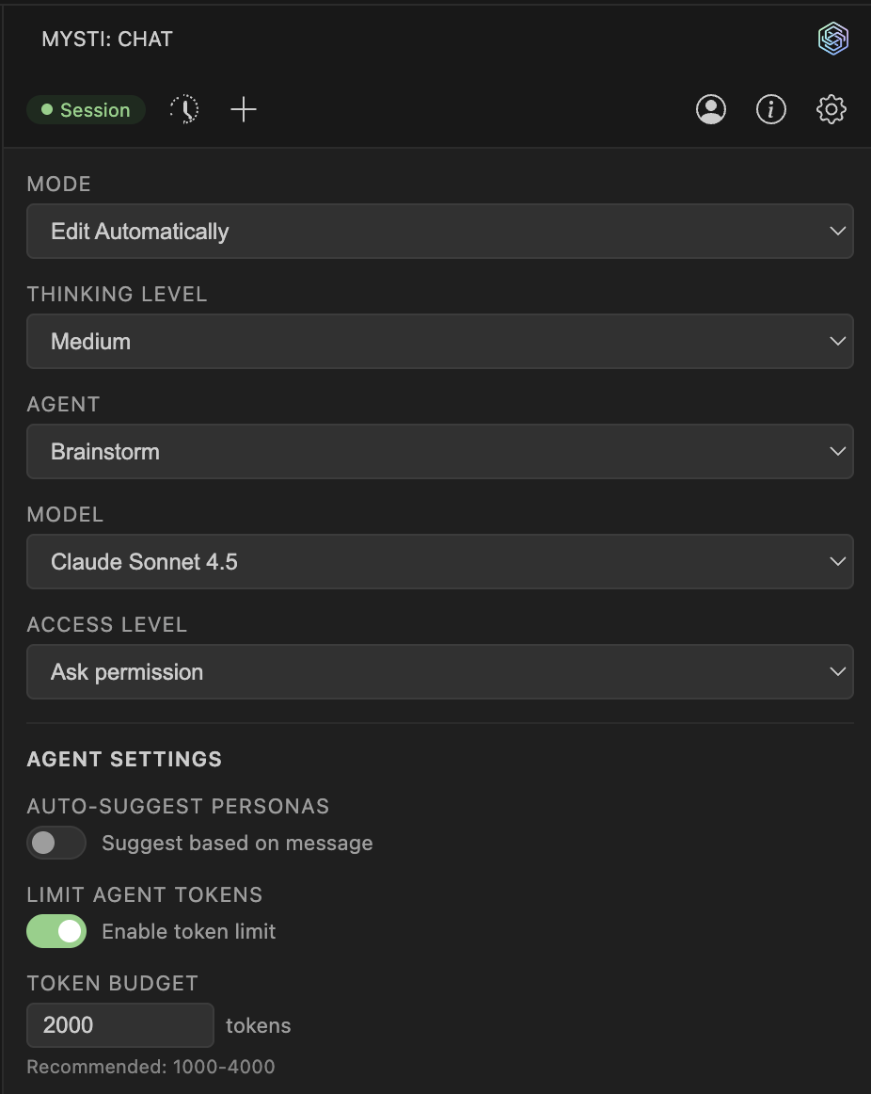The width and height of the screenshot is (871, 1094).
Task: Click the green Session status pill
Action: click(86, 109)
